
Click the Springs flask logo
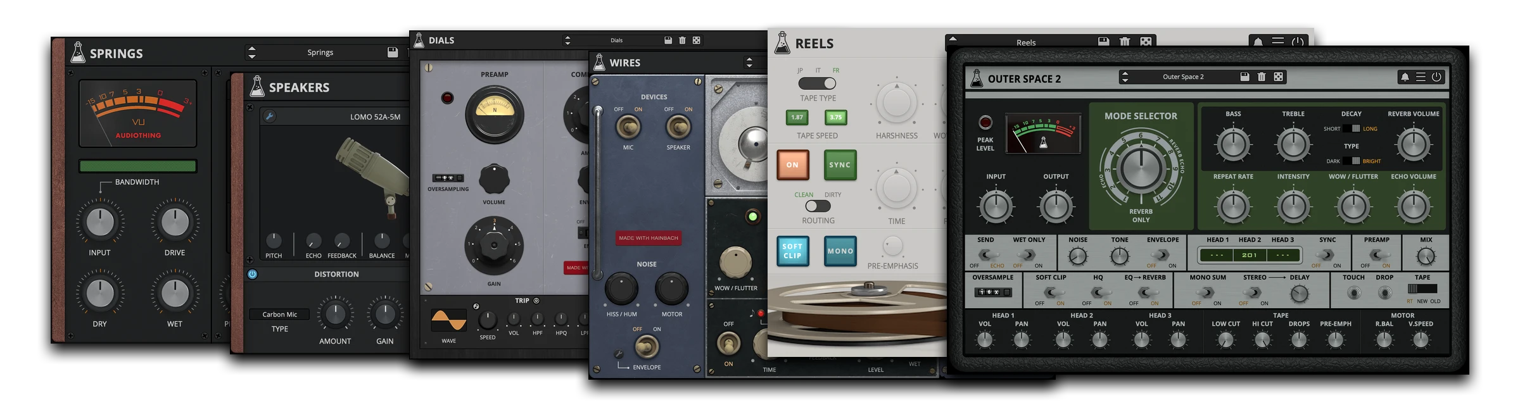77,53
